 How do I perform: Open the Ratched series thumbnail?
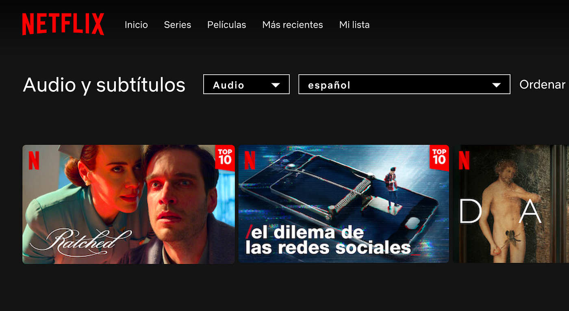point(128,204)
